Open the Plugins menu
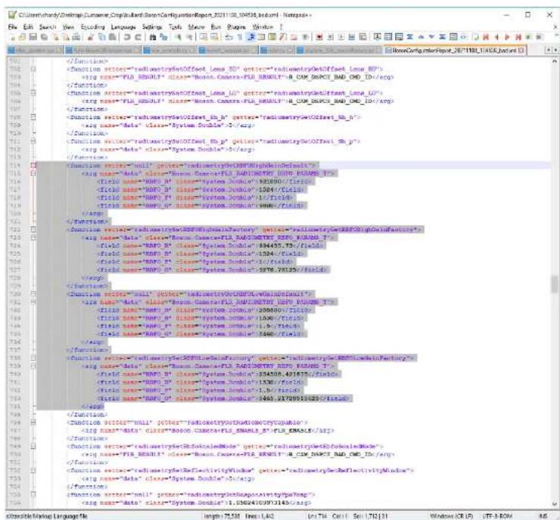560x520 pixels. pos(236,27)
